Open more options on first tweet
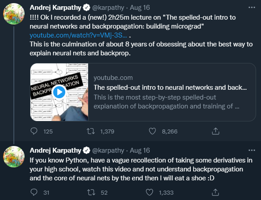The width and height of the screenshot is (261, 200). point(252,8)
